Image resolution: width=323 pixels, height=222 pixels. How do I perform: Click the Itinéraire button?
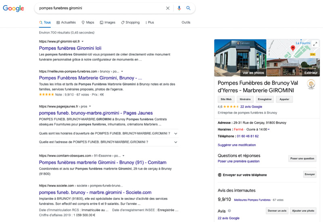point(245,99)
